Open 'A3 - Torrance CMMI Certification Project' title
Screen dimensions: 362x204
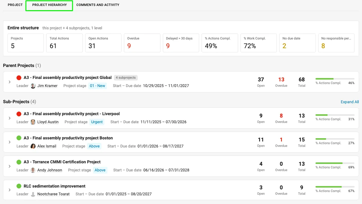[x=62, y=162]
